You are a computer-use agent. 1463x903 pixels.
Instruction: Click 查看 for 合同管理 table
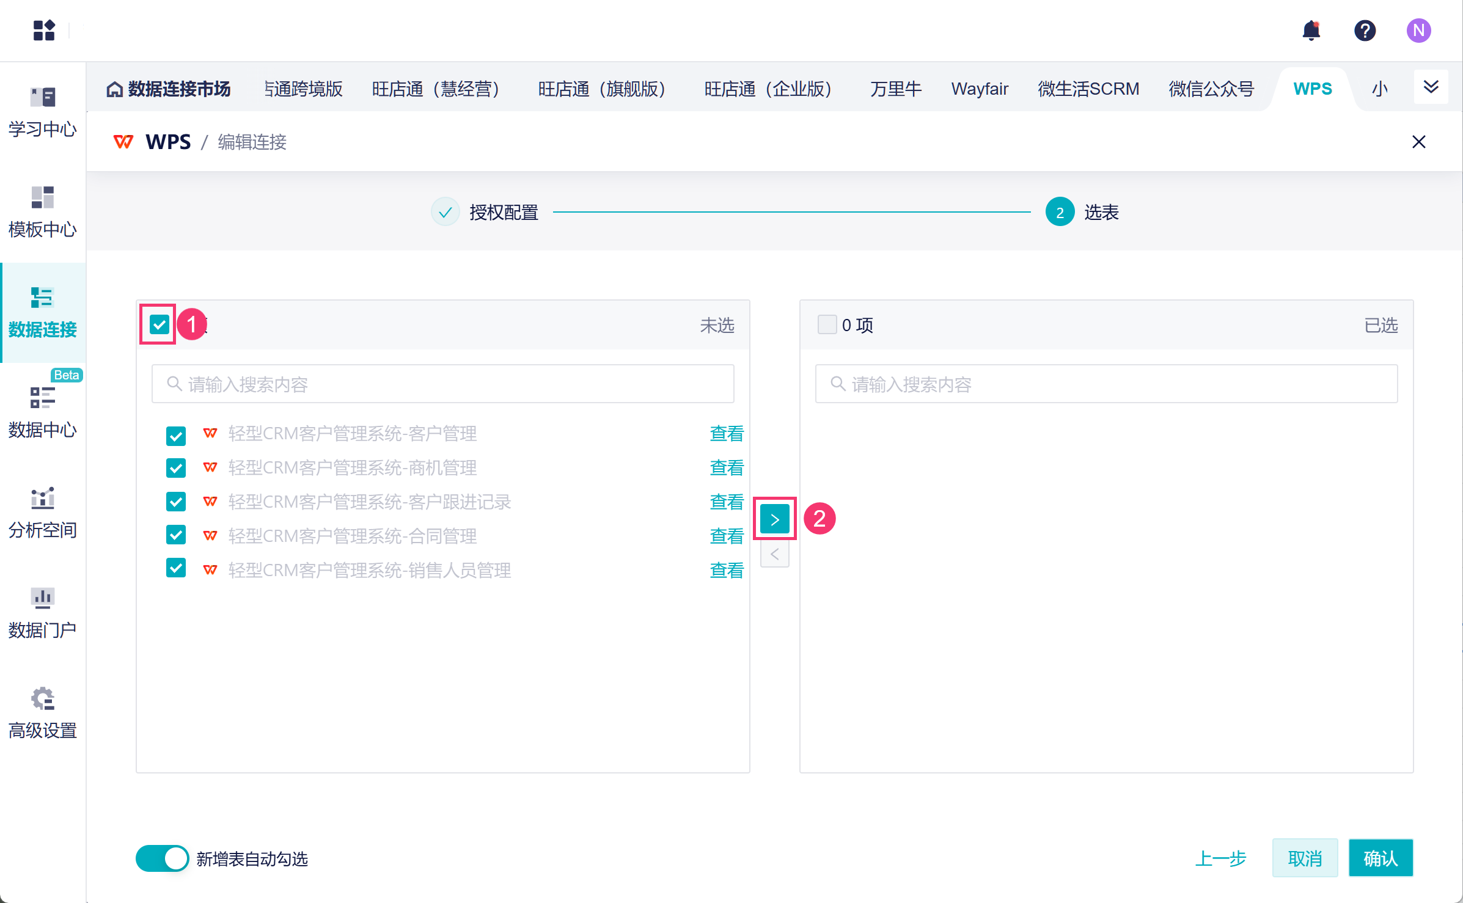coord(726,536)
